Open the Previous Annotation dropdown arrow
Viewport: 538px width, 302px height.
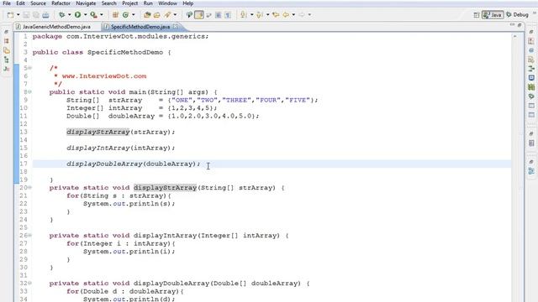pos(267,15)
